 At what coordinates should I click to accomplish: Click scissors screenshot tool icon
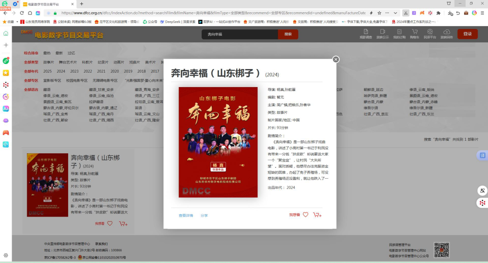tap(405, 13)
